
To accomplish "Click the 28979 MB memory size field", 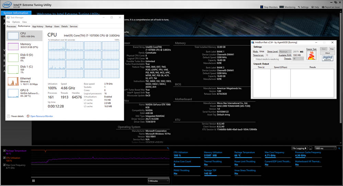I will click(x=296, y=51).
